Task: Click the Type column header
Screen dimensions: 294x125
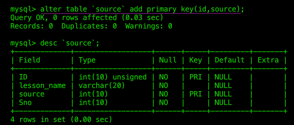Action: (x=87, y=60)
